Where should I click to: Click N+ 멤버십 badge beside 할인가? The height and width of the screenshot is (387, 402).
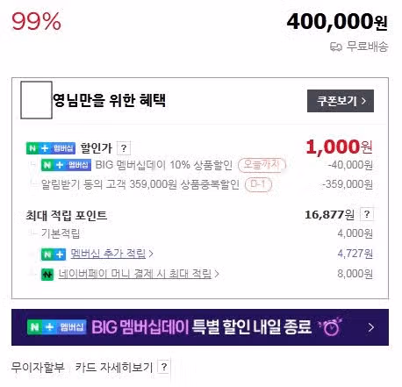tap(51, 148)
